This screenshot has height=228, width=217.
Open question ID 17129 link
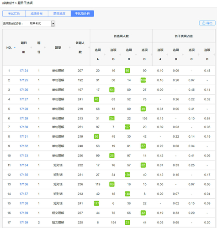24,119
